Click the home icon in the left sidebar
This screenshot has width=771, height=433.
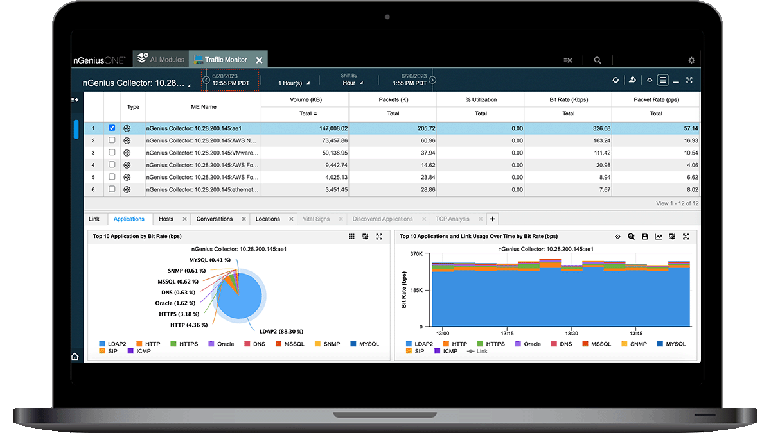click(x=75, y=357)
